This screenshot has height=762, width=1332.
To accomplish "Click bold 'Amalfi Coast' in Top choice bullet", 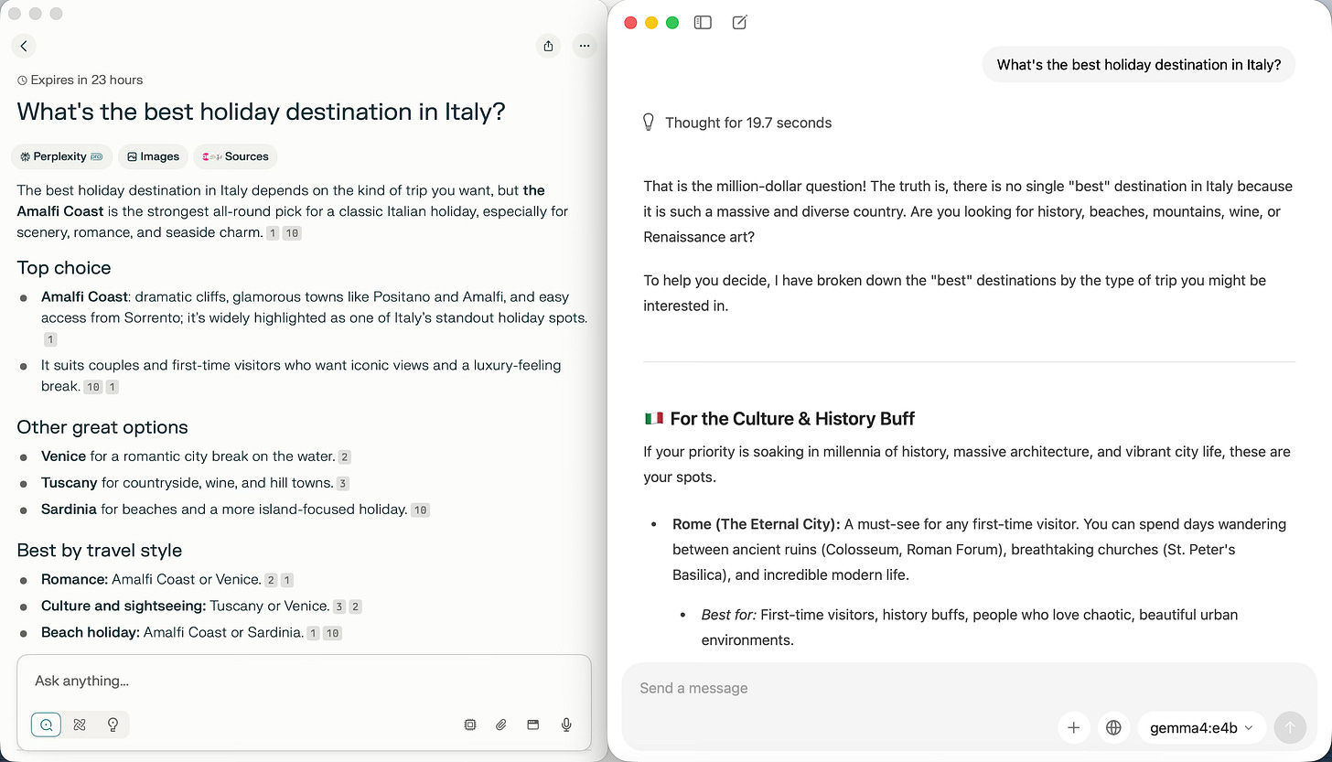I will click(x=85, y=296).
